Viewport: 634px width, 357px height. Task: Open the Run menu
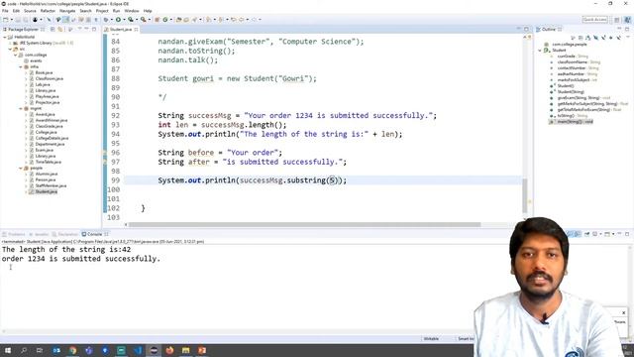(x=116, y=11)
